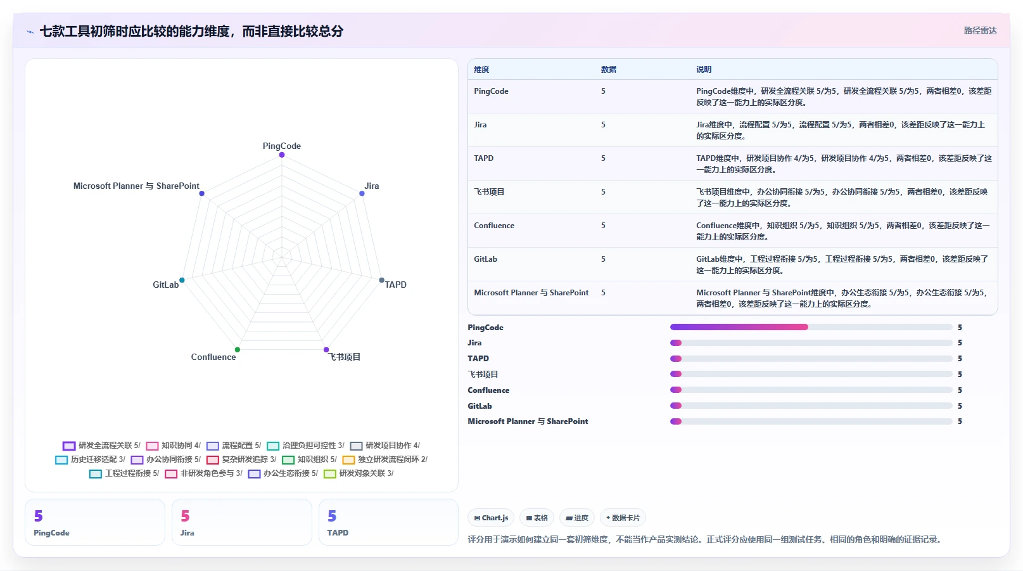This screenshot has height=571, width=1023.
Task: Toggle the 研发全流程关联 5/ legend series
Action: coord(101,446)
